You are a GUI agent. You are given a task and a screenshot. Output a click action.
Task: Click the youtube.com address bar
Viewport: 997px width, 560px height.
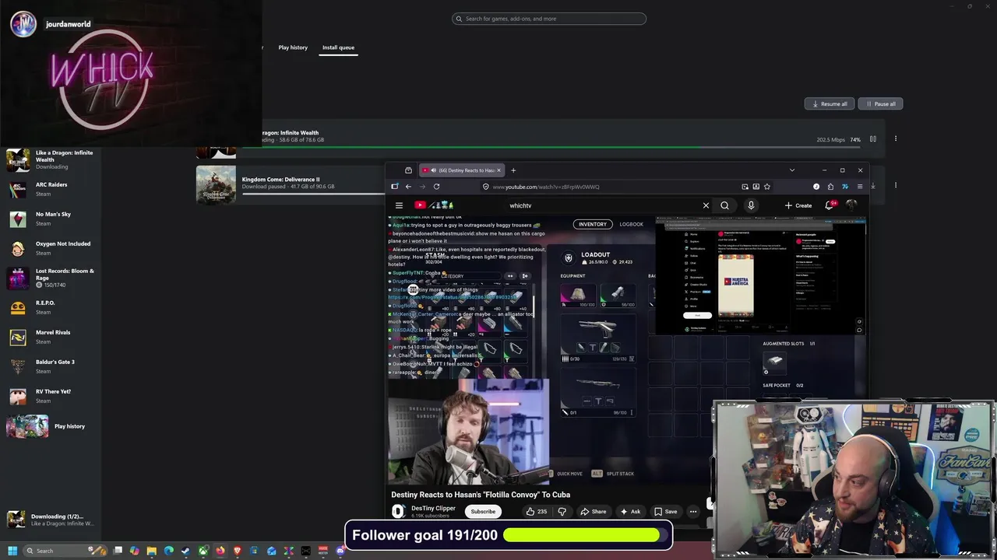coord(608,187)
